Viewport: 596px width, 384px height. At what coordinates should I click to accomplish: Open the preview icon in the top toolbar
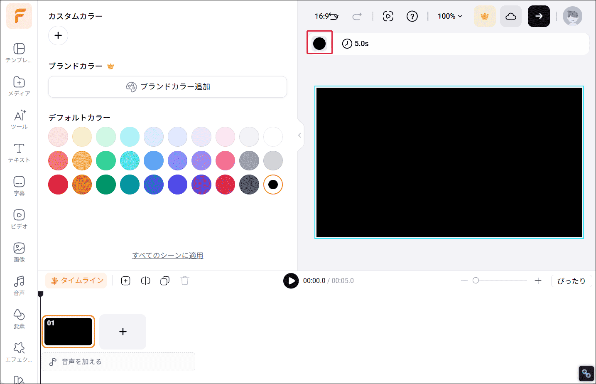(x=388, y=16)
